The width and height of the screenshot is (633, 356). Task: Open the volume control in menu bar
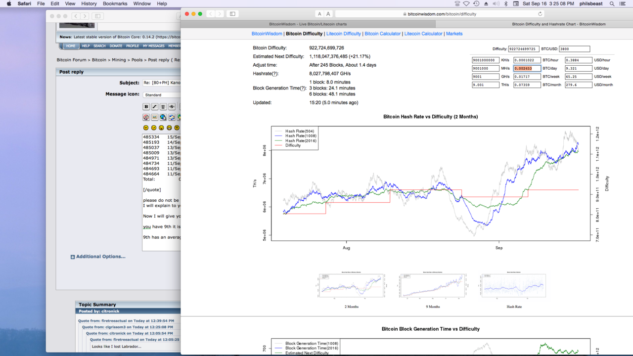[496, 3]
